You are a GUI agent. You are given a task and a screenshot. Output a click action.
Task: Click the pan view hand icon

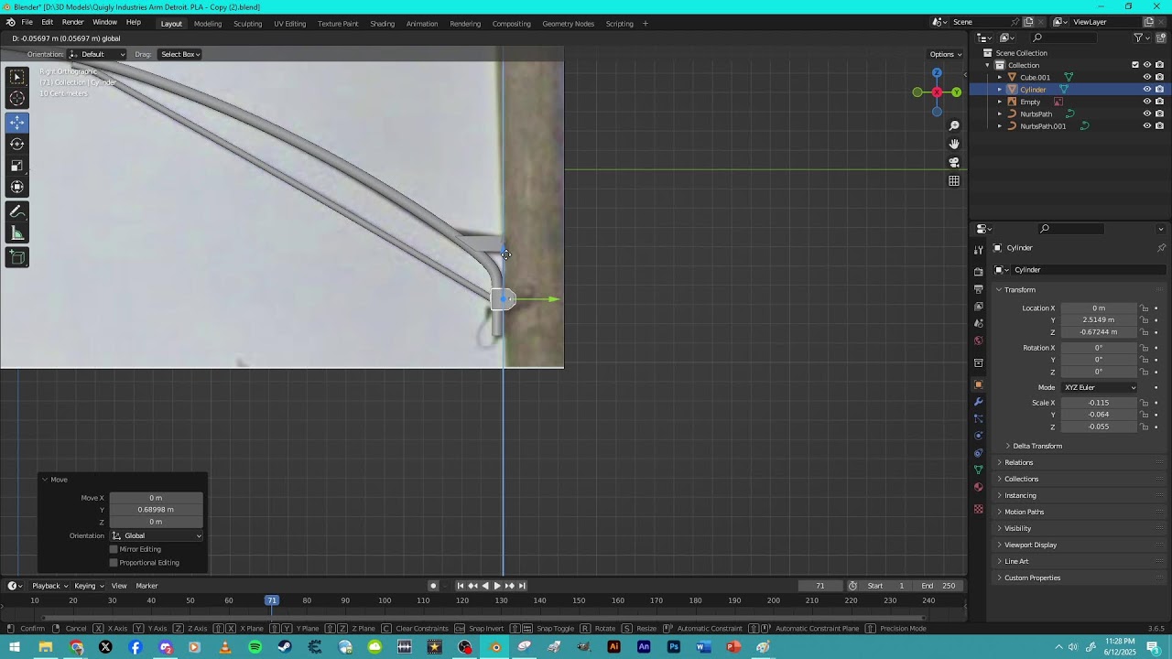click(x=954, y=144)
